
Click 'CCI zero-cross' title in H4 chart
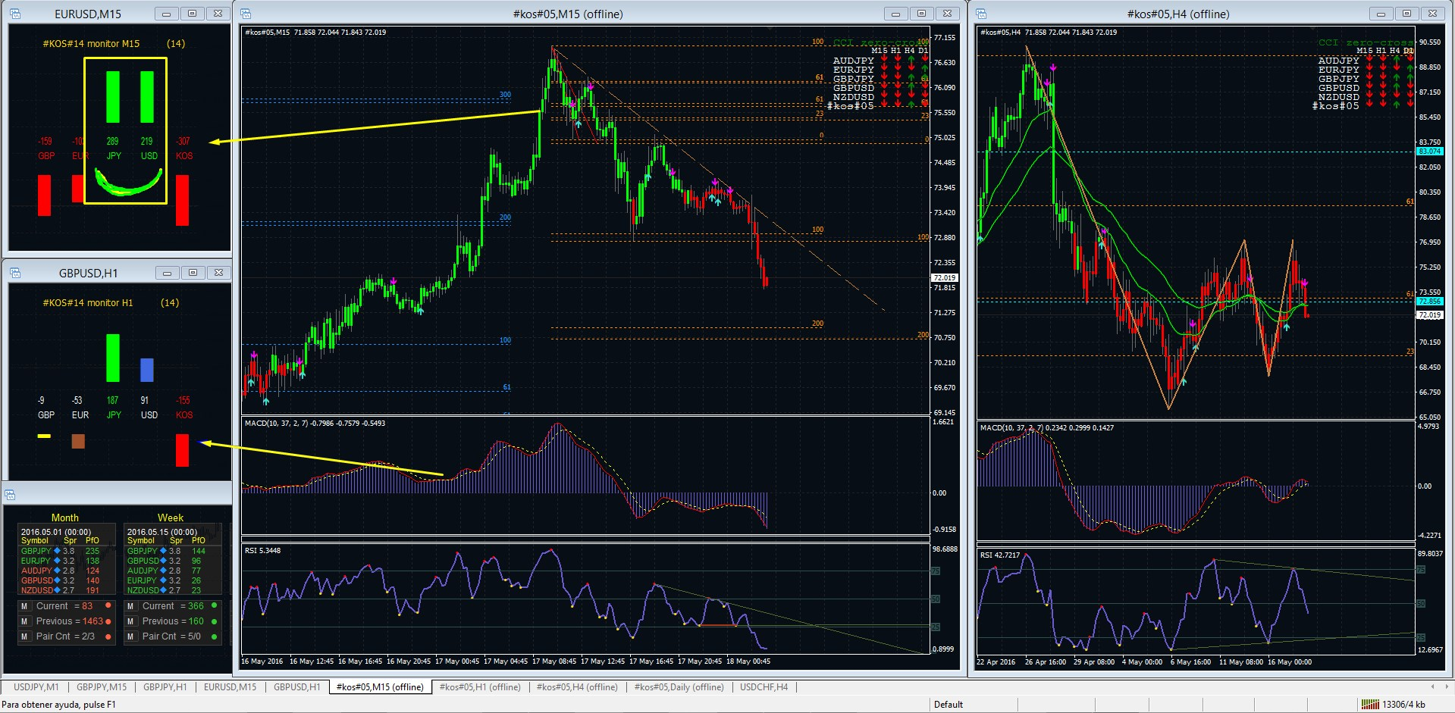pos(1366,42)
